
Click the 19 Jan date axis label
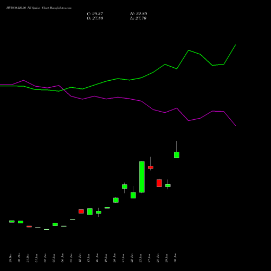(x=106, y=258)
